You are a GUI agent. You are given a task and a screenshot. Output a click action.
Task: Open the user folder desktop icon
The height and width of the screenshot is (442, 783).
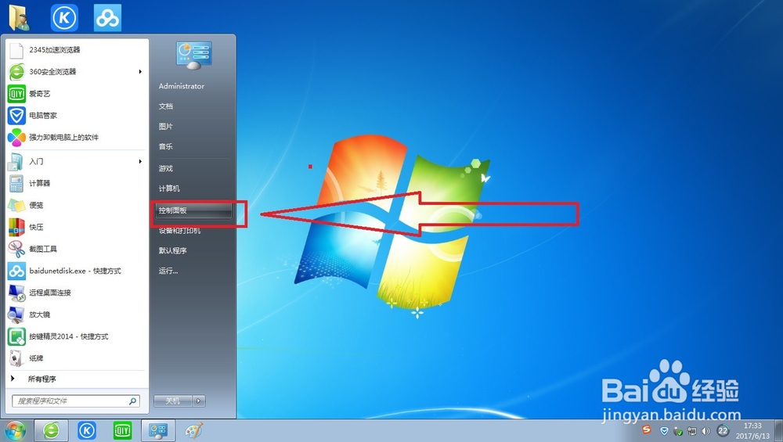click(x=19, y=17)
